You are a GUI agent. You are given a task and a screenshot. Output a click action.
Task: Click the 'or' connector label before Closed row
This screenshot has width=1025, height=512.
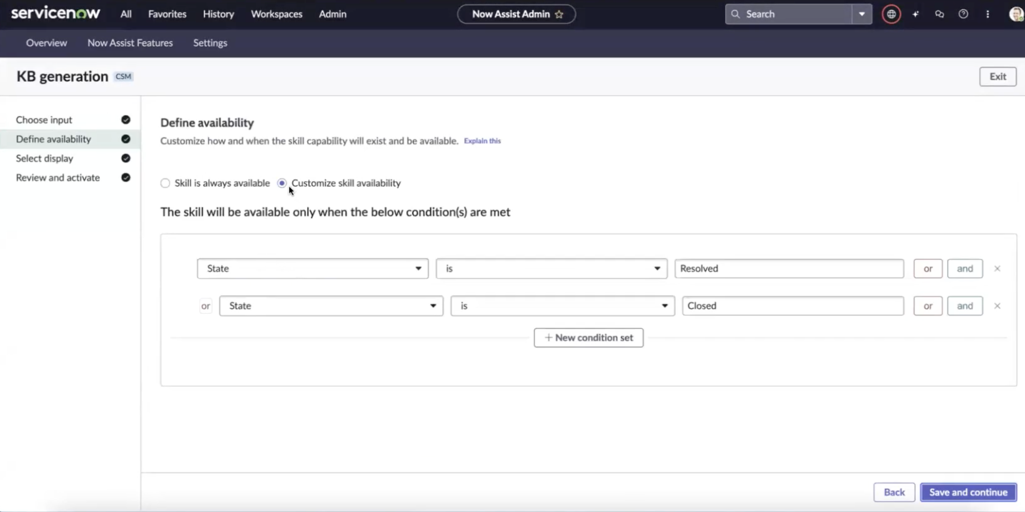tap(205, 306)
